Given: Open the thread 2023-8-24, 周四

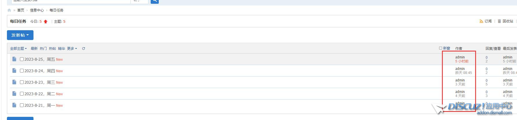Looking at the screenshot, I should pyautogui.click(x=40, y=71).
